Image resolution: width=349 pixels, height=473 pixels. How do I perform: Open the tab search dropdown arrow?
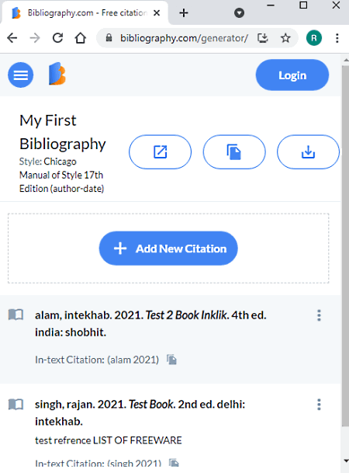[x=240, y=13]
